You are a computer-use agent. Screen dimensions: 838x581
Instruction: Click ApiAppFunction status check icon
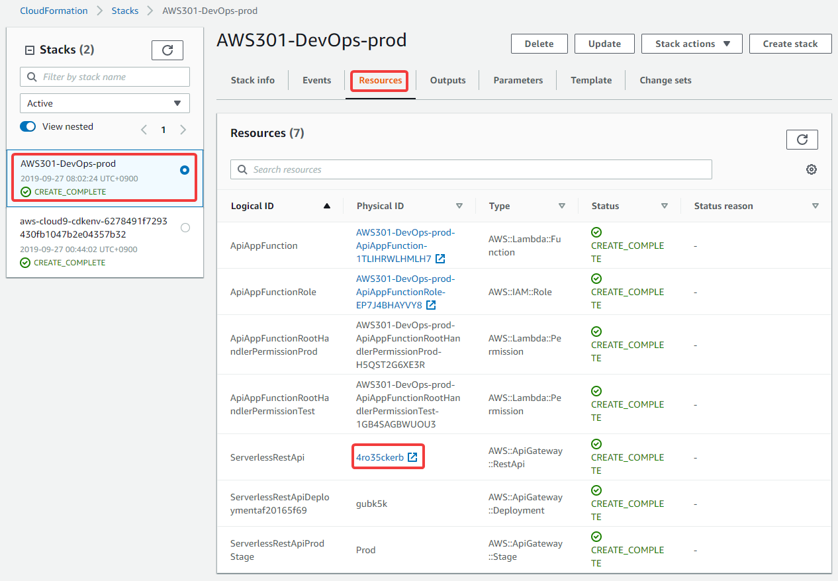596,232
